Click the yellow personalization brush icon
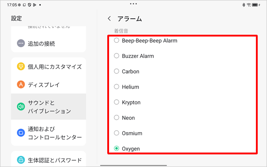Viewport: 267px width, 167px height. click(x=21, y=66)
